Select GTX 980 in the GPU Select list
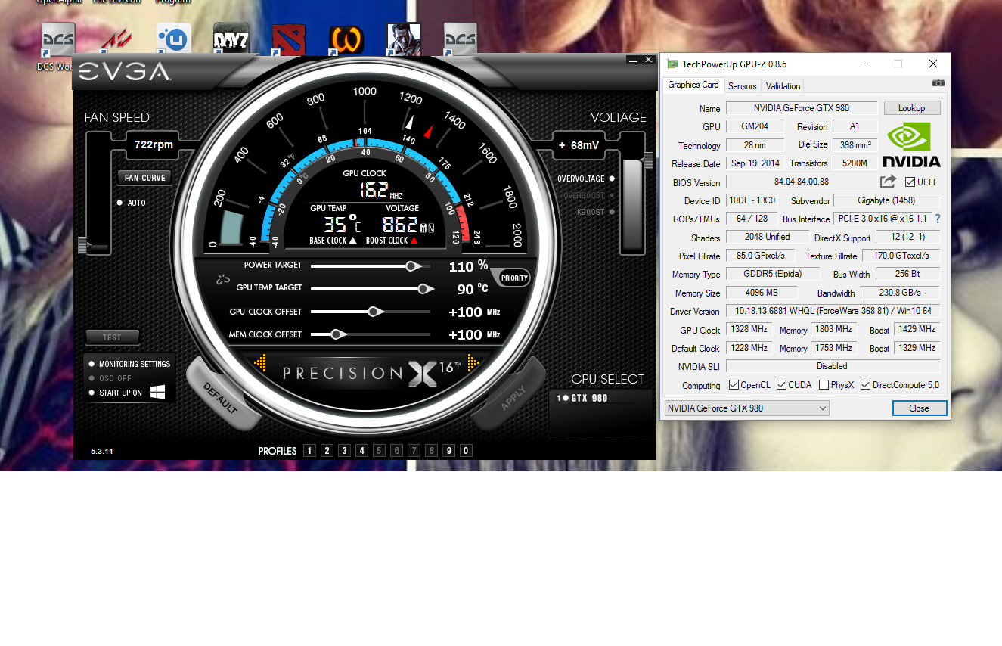This screenshot has height=646, width=1002. pos(589,399)
